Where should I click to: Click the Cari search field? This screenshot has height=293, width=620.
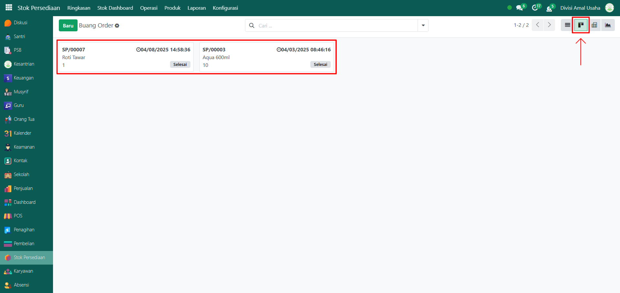336,26
